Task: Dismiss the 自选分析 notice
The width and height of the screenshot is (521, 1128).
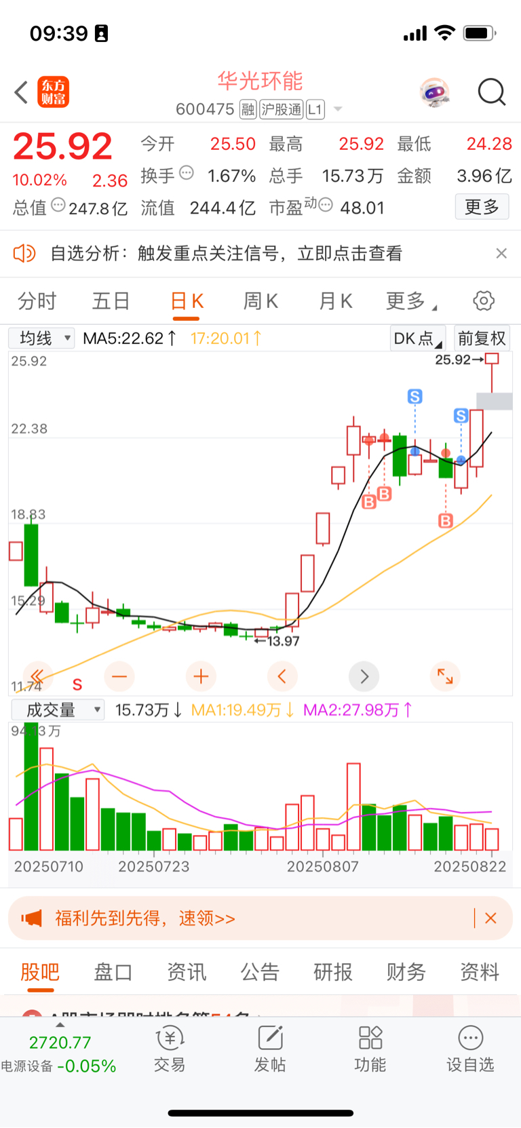Action: [501, 254]
